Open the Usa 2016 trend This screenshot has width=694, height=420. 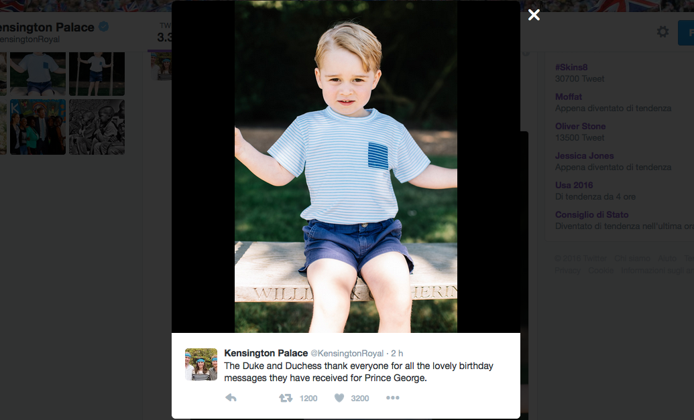[574, 185]
